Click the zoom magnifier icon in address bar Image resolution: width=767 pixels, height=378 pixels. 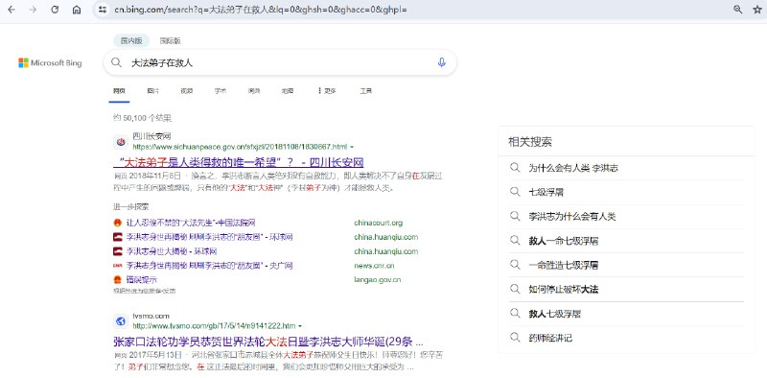tap(737, 10)
